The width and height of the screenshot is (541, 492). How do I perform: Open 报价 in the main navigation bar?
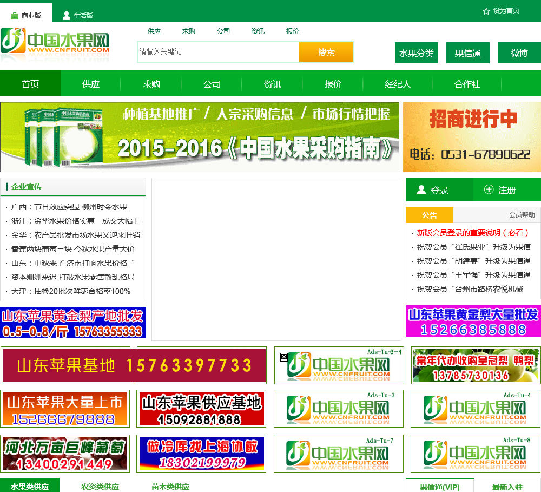coord(333,83)
